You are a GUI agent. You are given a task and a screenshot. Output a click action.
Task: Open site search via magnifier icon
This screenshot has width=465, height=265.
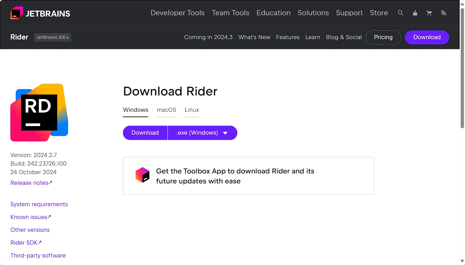401,13
